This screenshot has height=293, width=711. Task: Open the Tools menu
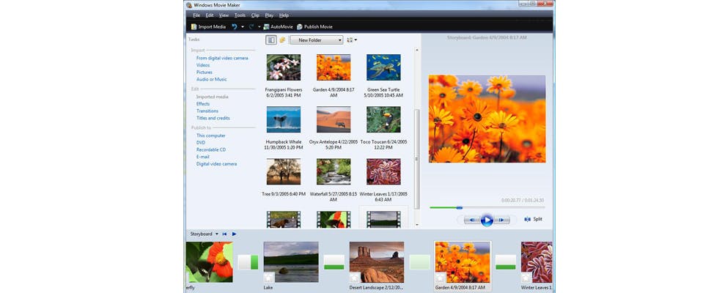pyautogui.click(x=240, y=15)
